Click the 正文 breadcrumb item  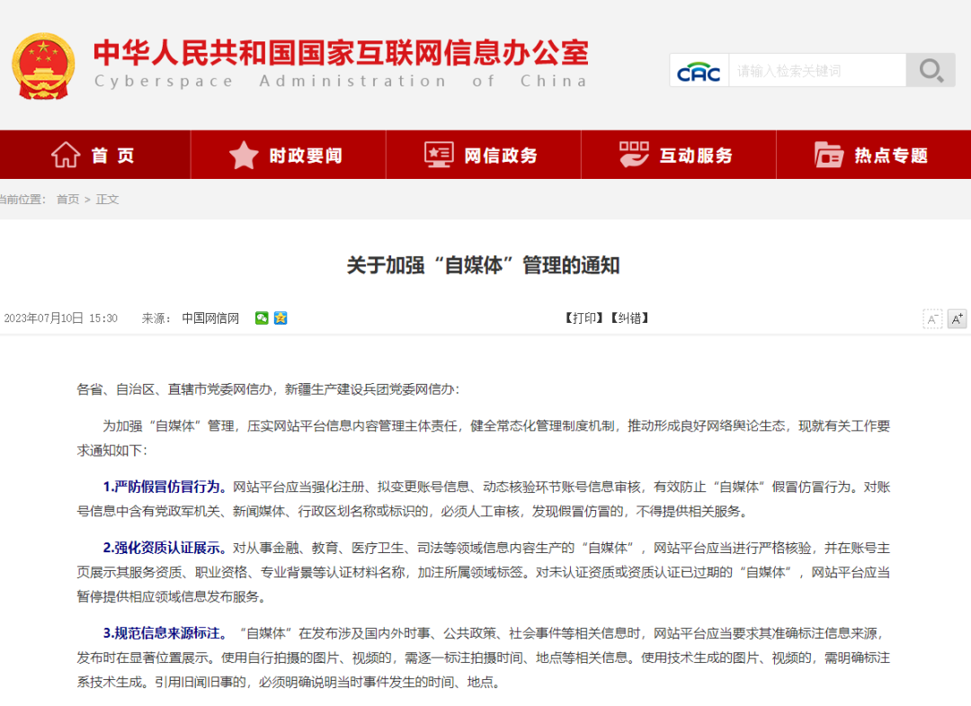(107, 200)
